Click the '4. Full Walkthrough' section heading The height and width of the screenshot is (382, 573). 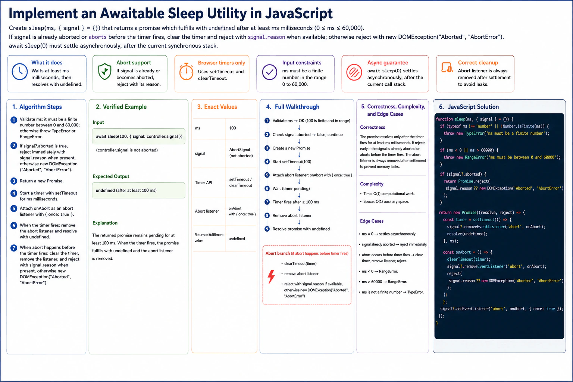292,107
